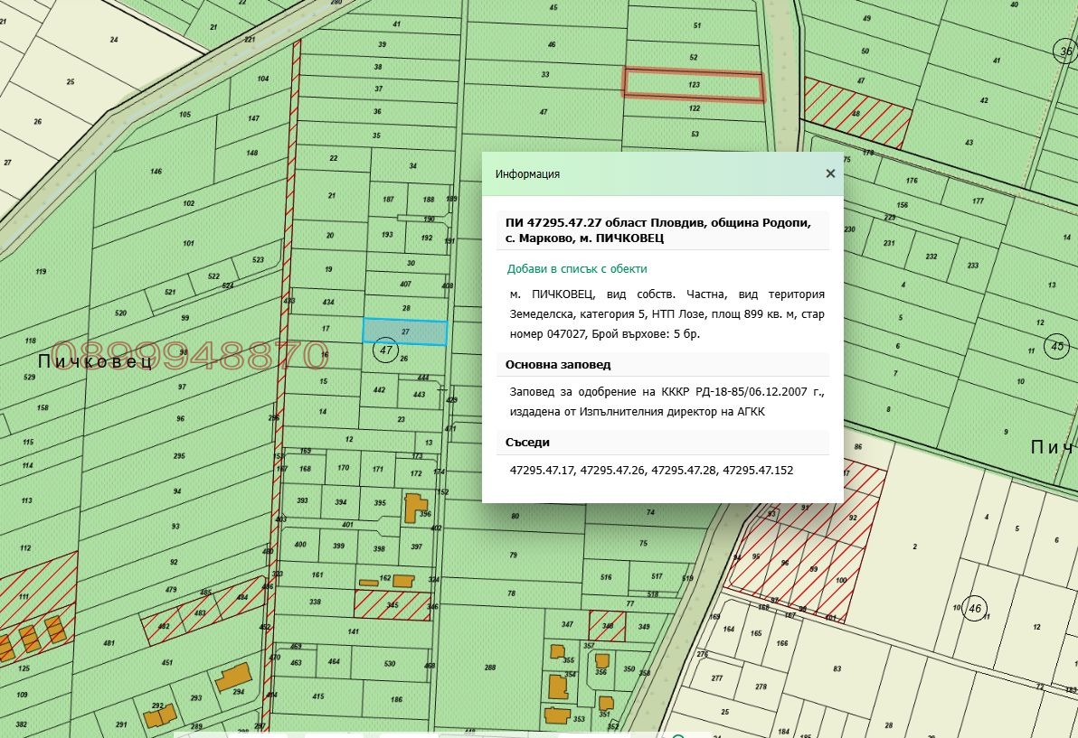1078x738 pixels.
Task: Select large parcel 288 on map
Action: 489,666
